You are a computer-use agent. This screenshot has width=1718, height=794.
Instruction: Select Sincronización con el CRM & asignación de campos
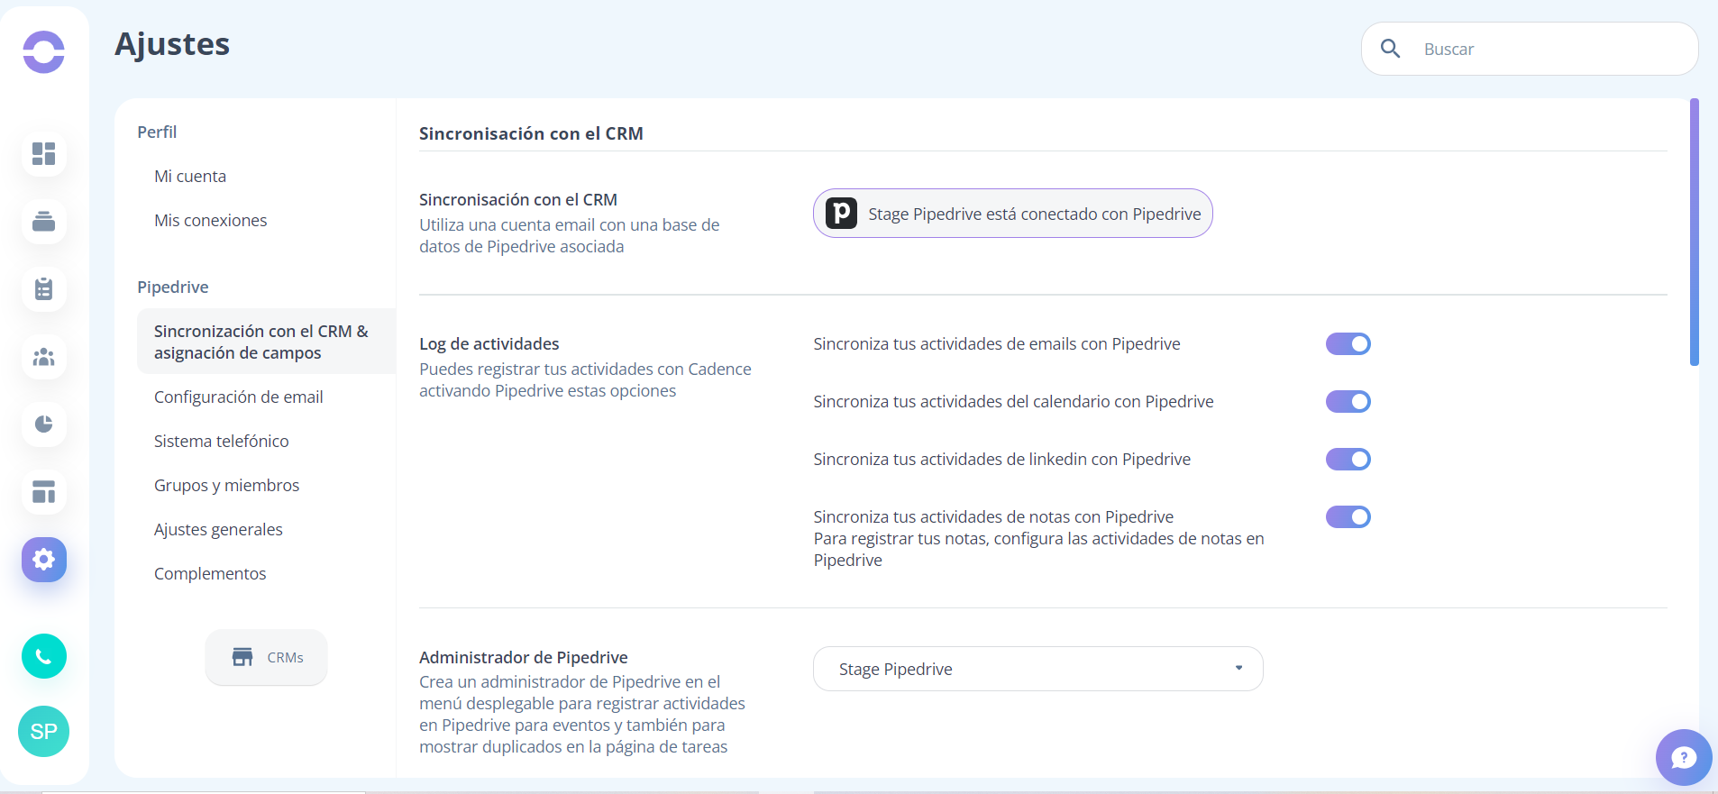click(266, 342)
